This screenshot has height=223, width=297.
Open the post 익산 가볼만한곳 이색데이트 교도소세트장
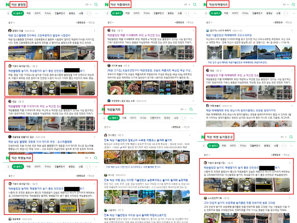point(229,35)
